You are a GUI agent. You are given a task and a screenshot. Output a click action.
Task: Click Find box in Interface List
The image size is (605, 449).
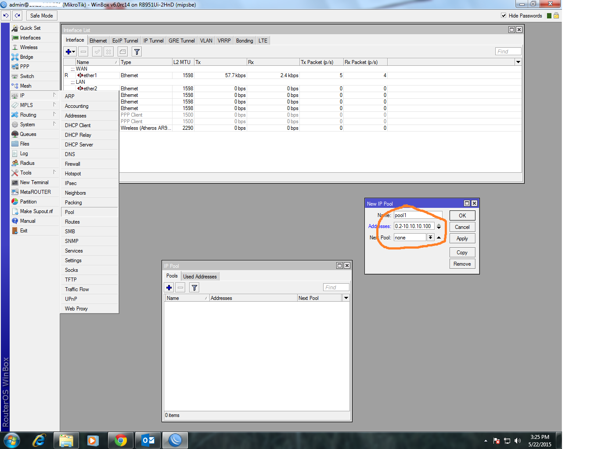(x=508, y=51)
